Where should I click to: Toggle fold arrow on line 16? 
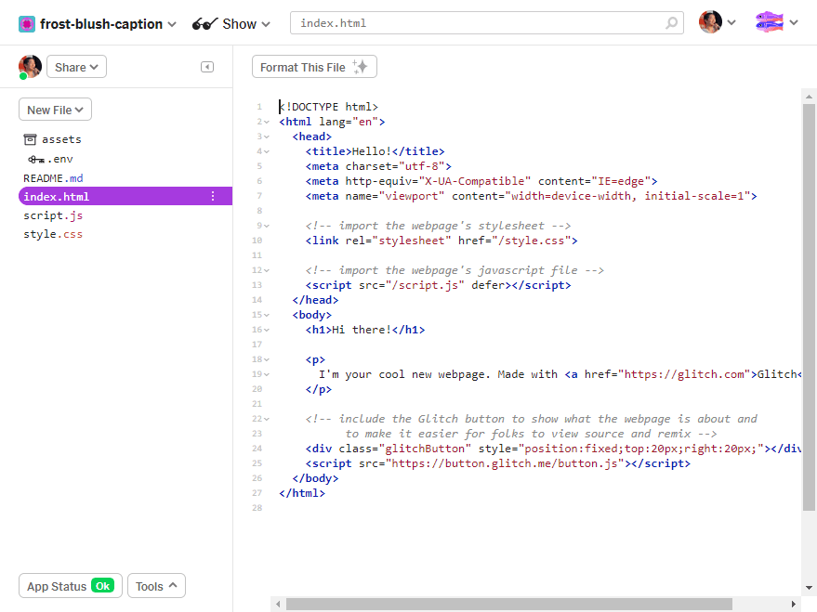tap(267, 330)
